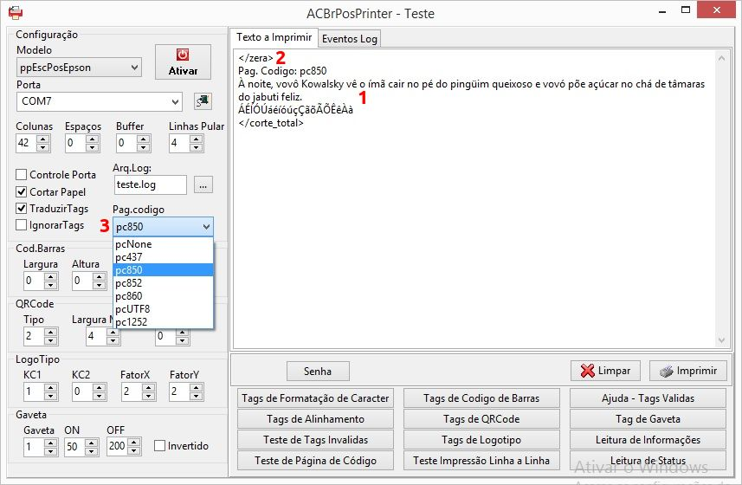
Task: Insert Tags de Codigo de Barras
Action: click(481, 398)
